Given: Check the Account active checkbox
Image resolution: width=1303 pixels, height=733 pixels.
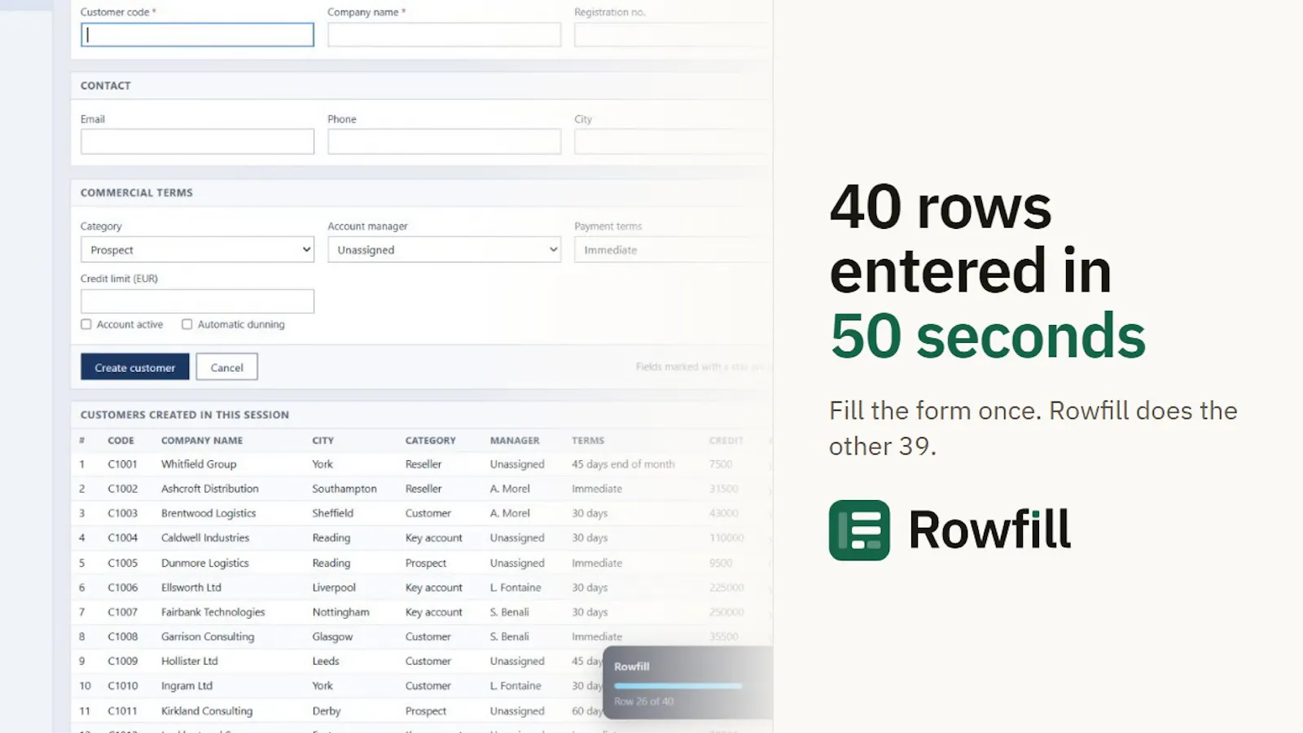Looking at the screenshot, I should click(86, 324).
